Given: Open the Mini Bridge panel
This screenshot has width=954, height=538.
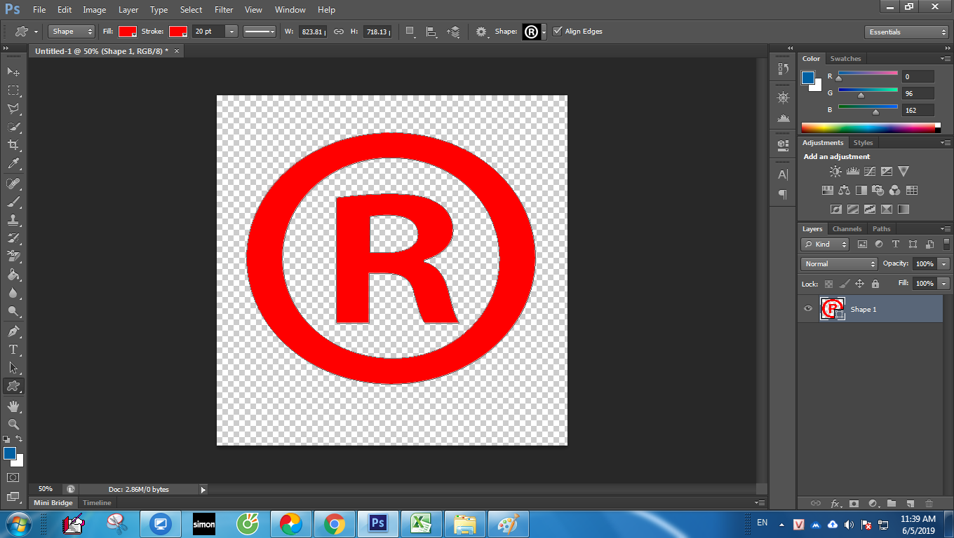Looking at the screenshot, I should coord(53,503).
